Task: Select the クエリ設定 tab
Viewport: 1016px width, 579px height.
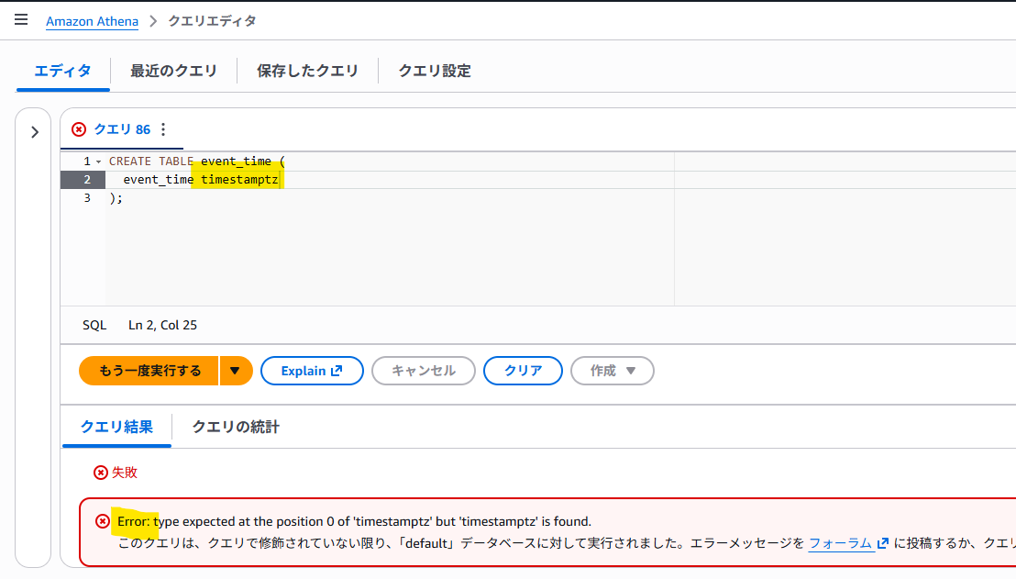Action: [x=434, y=71]
